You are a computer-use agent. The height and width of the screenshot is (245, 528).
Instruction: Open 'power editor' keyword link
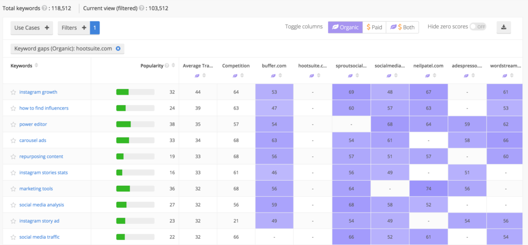coord(33,125)
